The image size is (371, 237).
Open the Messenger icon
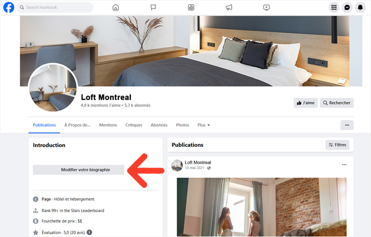[x=347, y=7]
